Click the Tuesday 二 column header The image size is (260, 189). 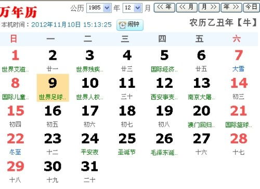pyautogui.click(x=88, y=38)
